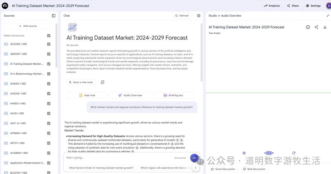Uncheck the AIGOVE~1.MD source checkbox
The height and width of the screenshot is (174, 331).
[x=49, y=94]
